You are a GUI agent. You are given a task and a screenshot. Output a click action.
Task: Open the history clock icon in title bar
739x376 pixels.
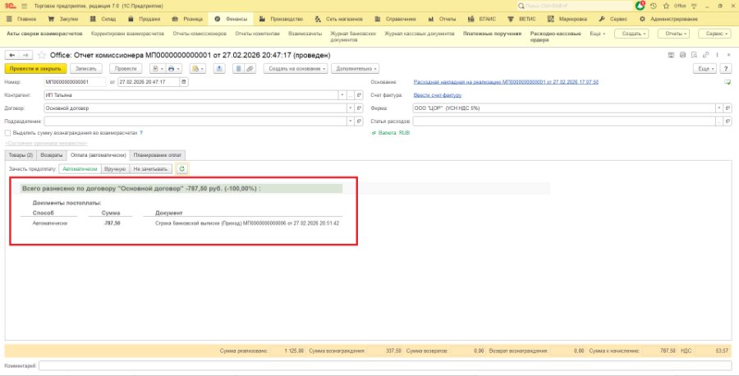(654, 6)
